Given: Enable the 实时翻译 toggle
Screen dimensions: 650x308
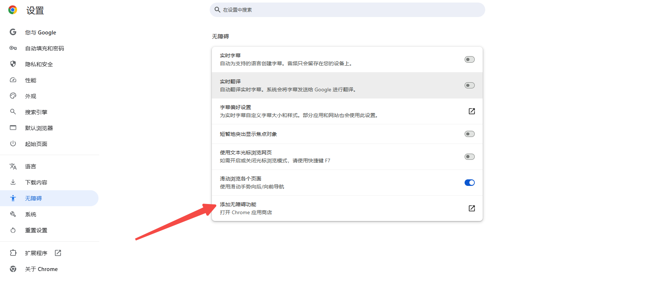Looking at the screenshot, I should pyautogui.click(x=470, y=86).
